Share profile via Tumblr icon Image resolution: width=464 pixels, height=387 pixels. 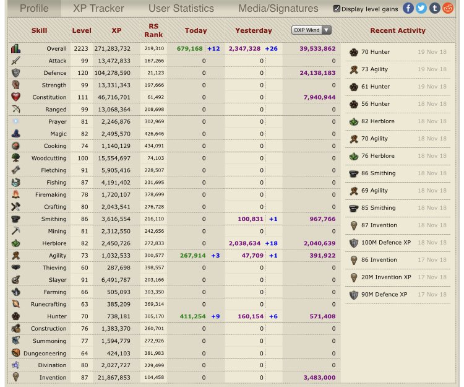click(435, 8)
